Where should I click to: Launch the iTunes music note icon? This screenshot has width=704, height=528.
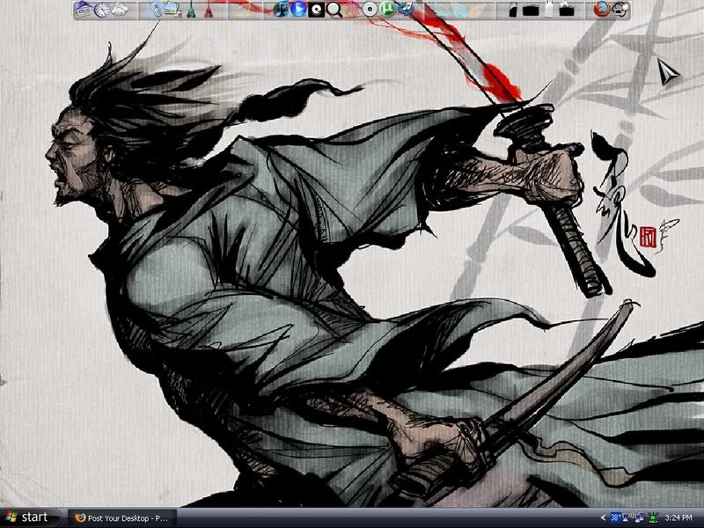(x=281, y=9)
